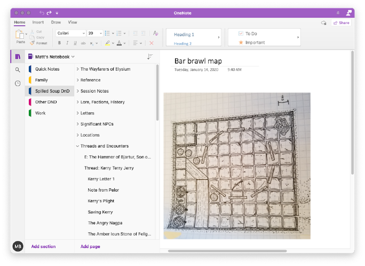The width and height of the screenshot is (365, 266).
Task: Open the account profile icon in title bar
Action: (x=348, y=13)
